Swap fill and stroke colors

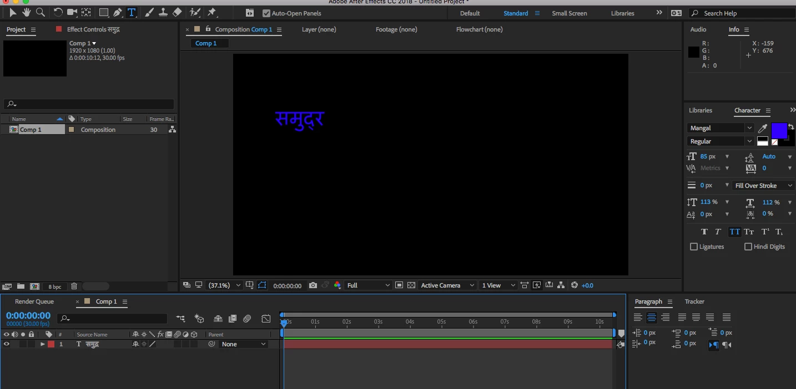(791, 127)
